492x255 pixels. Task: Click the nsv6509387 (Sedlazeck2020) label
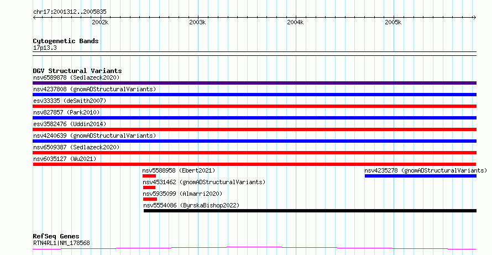[x=76, y=147]
